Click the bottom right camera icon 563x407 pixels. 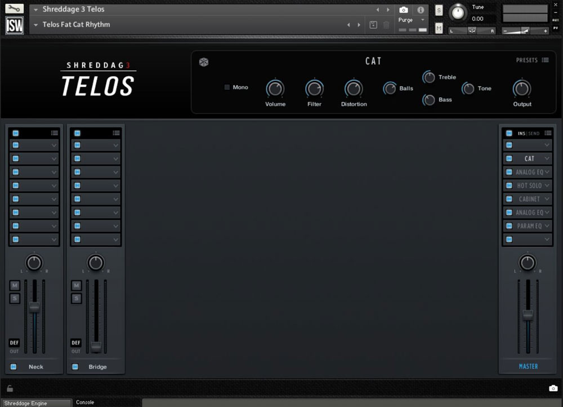(553, 388)
